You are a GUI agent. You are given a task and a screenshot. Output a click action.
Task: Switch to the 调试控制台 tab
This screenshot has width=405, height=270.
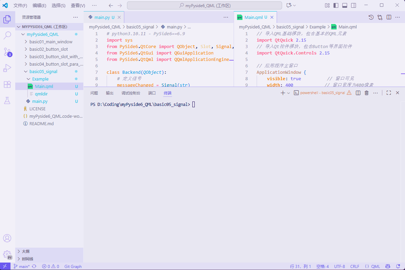[x=131, y=93]
